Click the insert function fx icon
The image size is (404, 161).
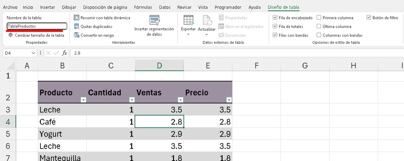tap(65, 53)
